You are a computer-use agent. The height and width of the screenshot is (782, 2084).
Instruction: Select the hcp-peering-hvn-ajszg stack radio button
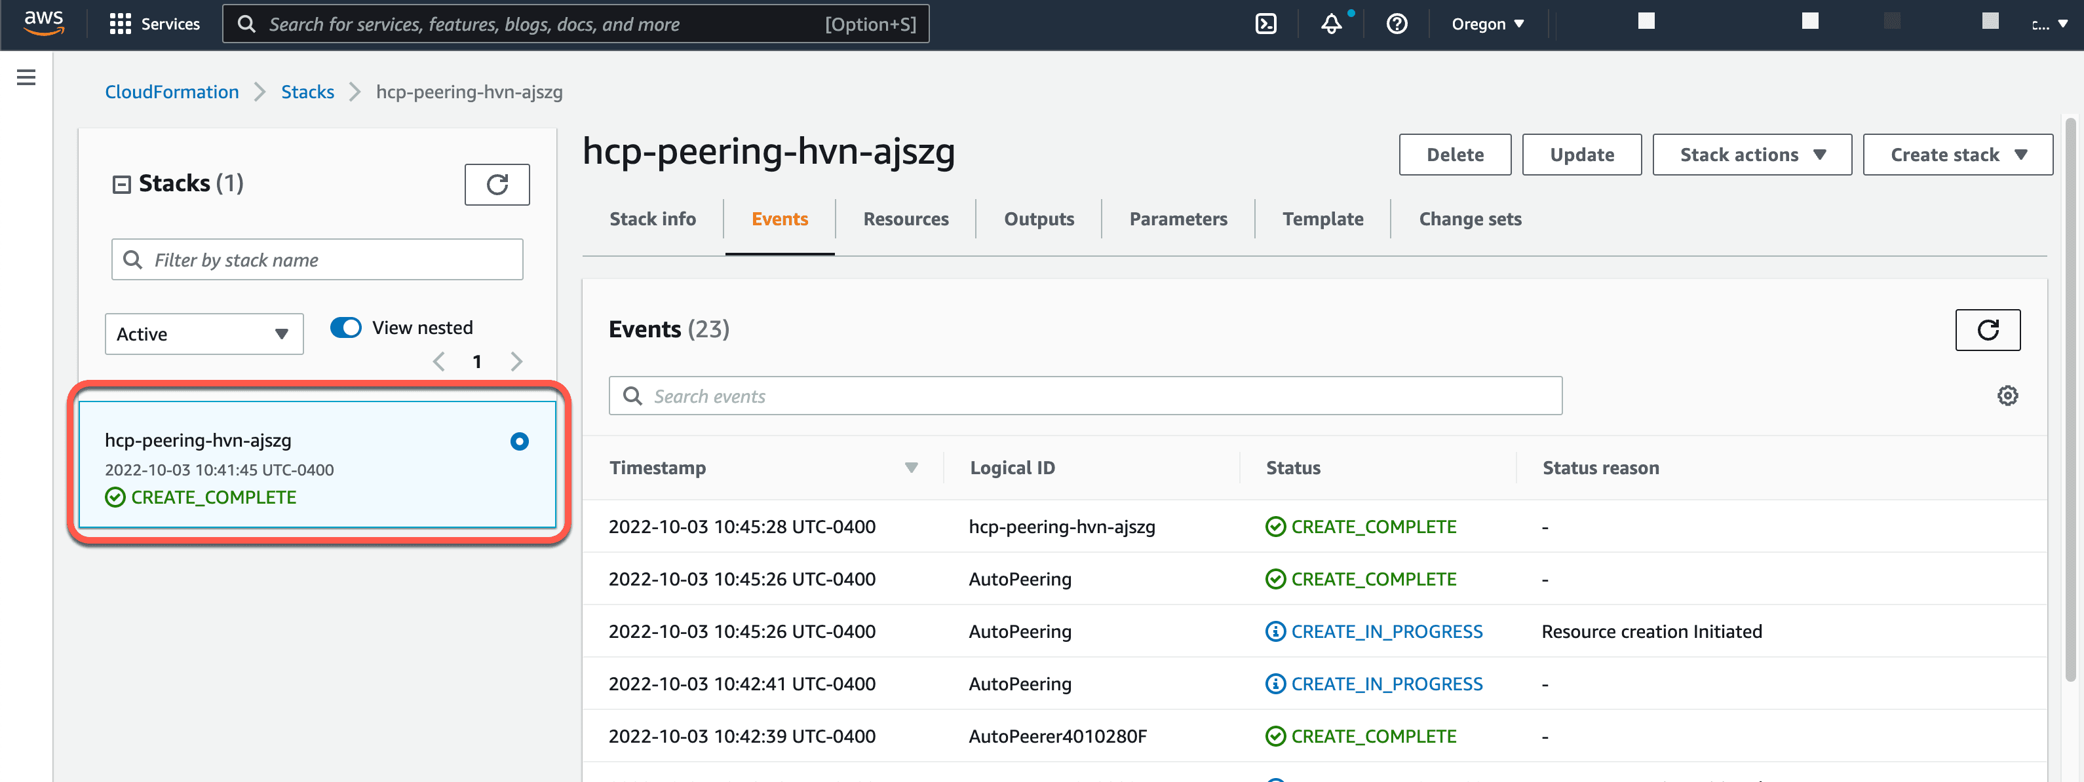(520, 441)
